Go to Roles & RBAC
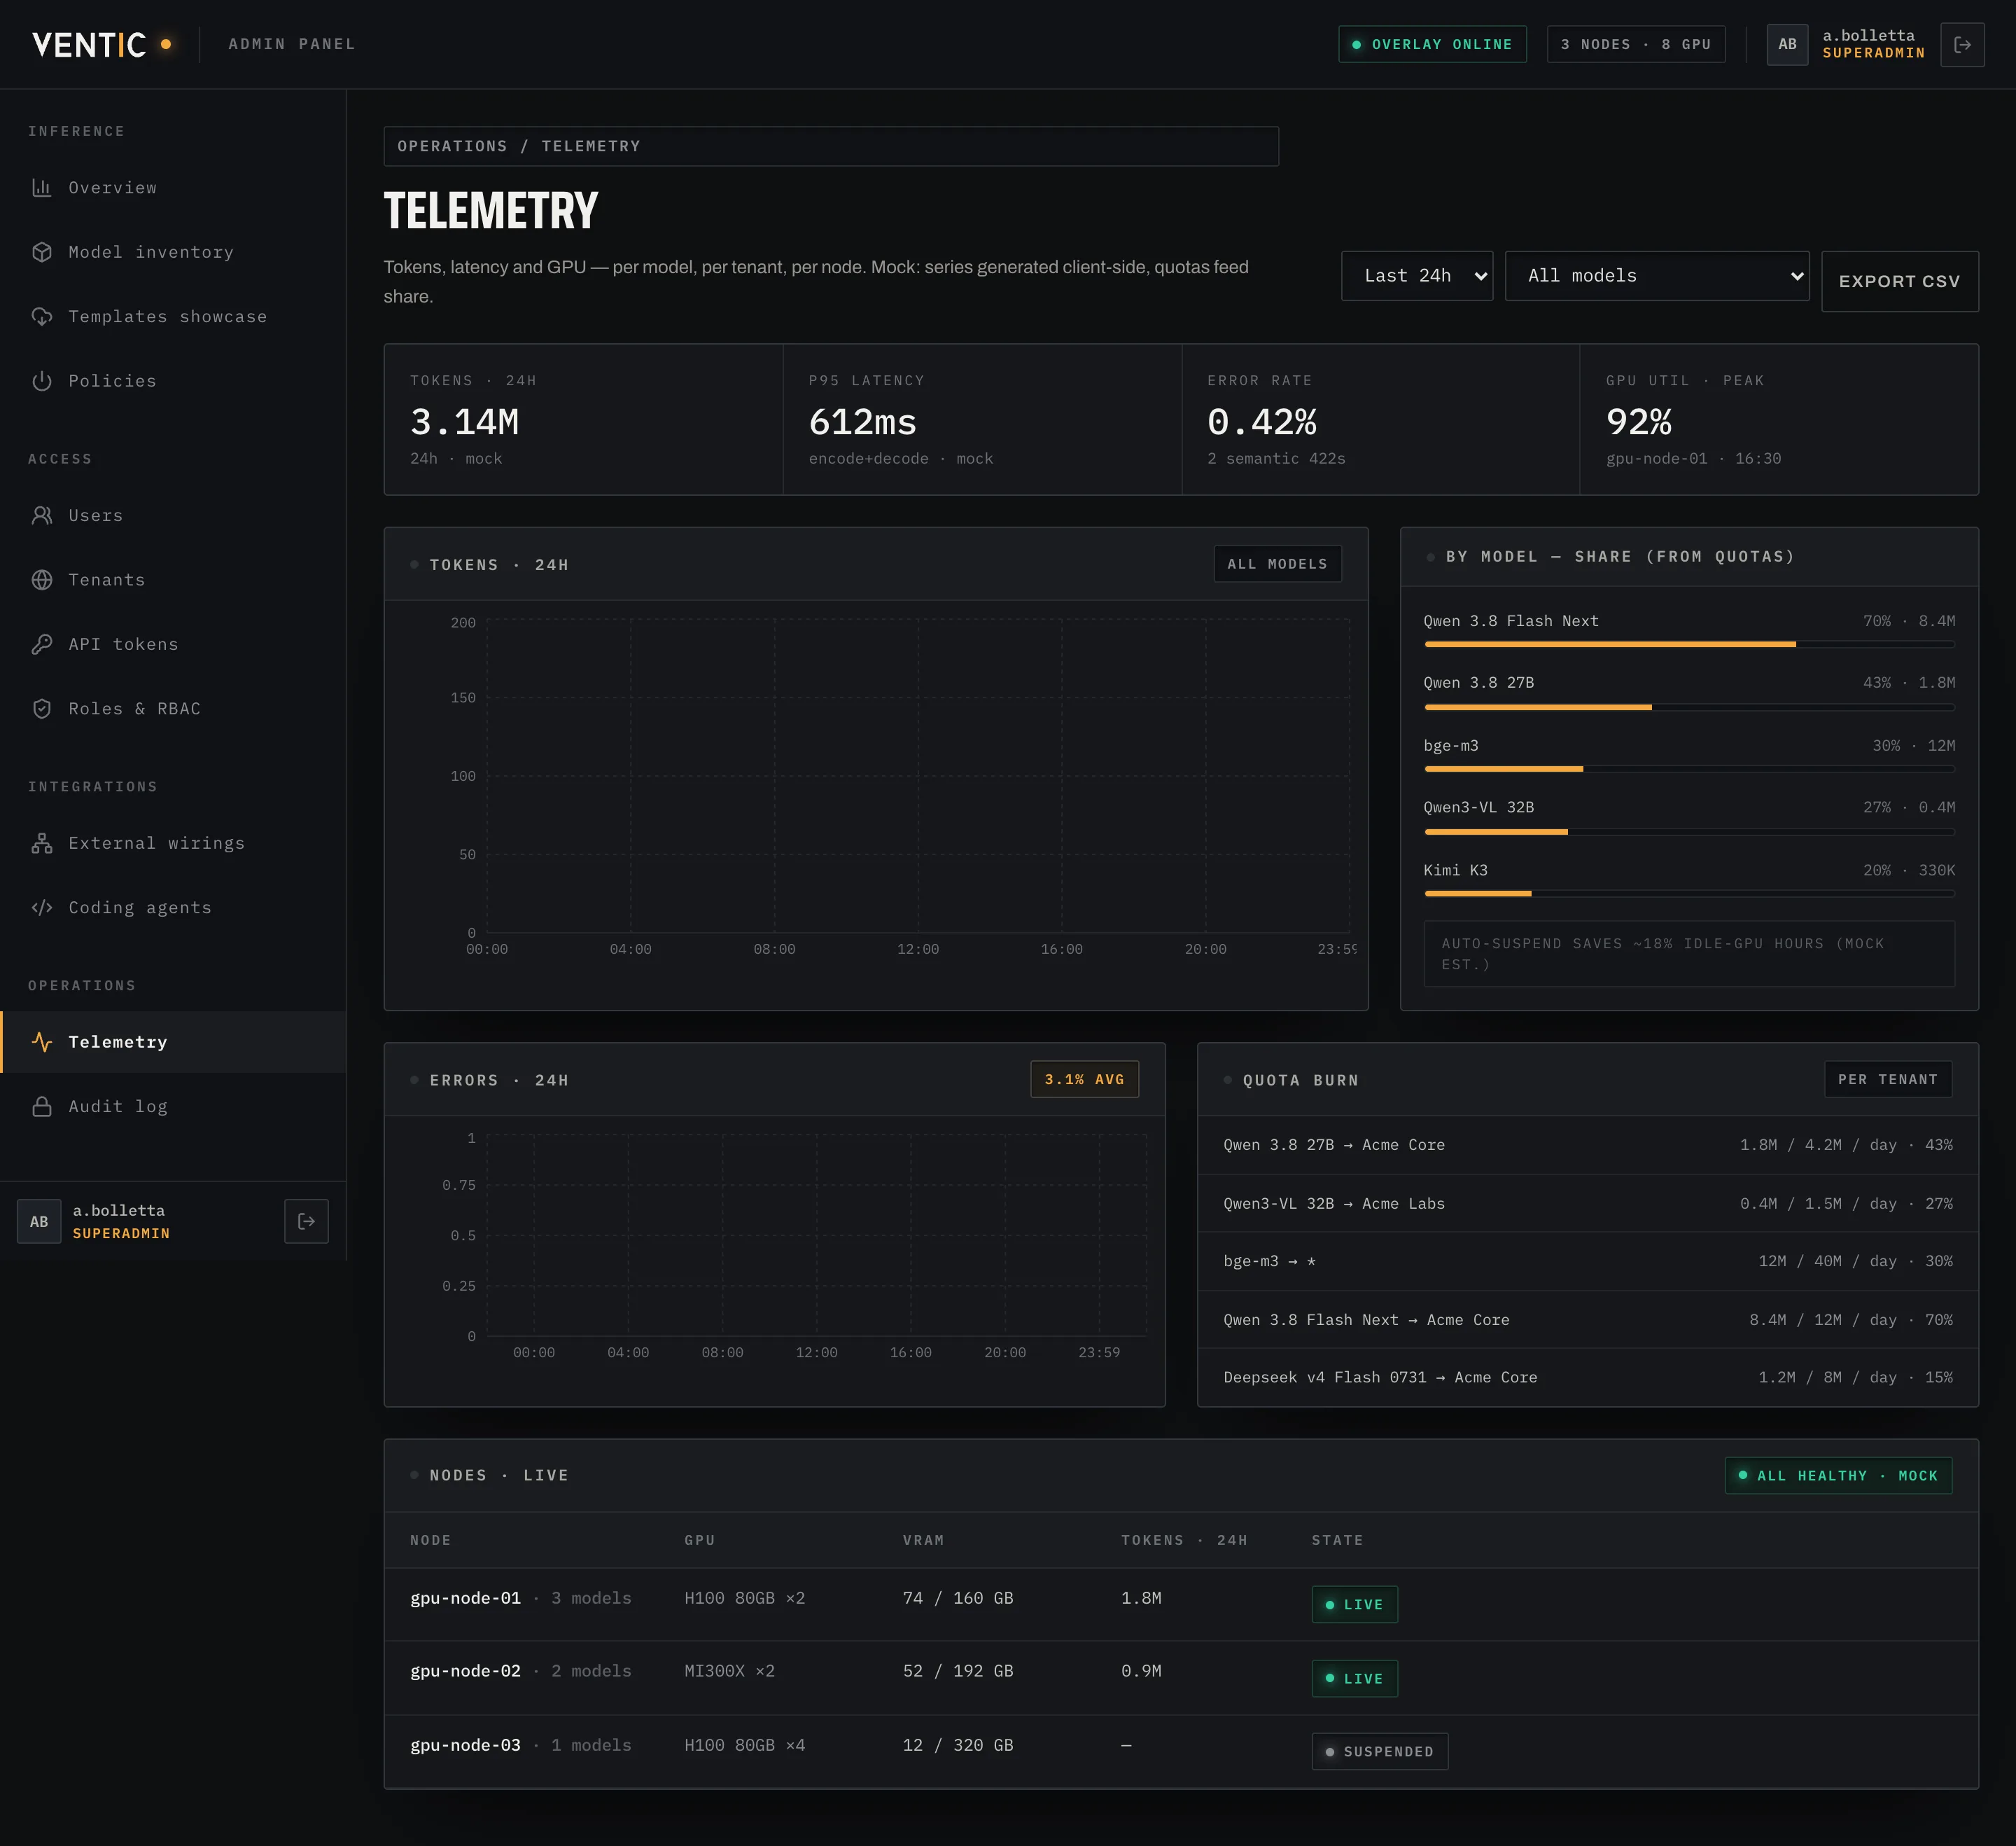Screen dimensions: 2016x1846 point(173,709)
